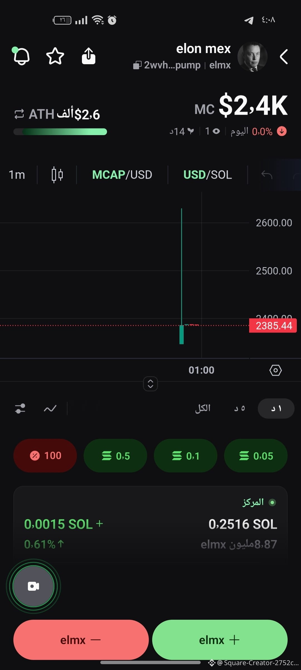Go back using the chevron arrow

click(x=284, y=57)
